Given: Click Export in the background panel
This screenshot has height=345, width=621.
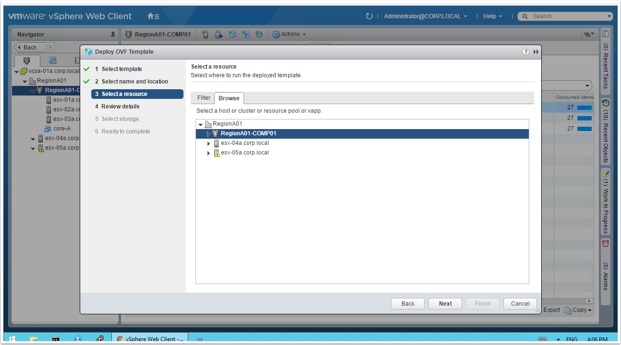Looking at the screenshot, I should click(x=551, y=310).
